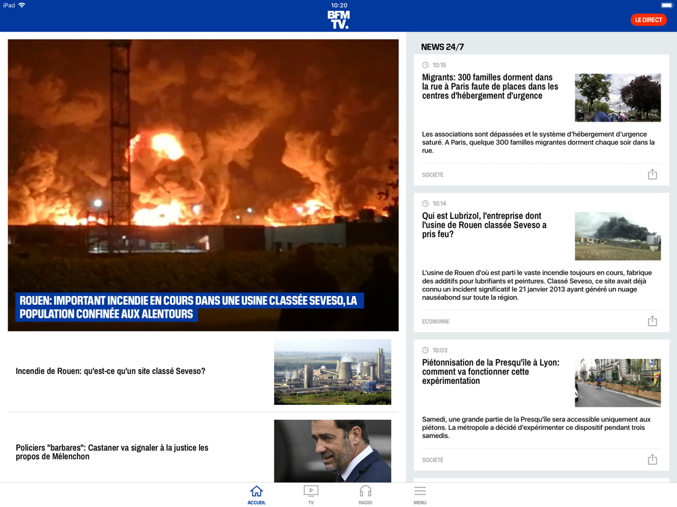
Task: Select the Economie tag under Lubrizol article
Action: click(x=435, y=321)
